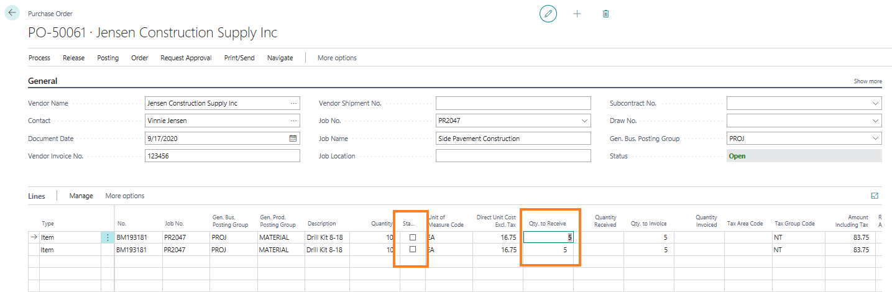
Task: Open the Document Date calendar picker
Action: click(293, 139)
